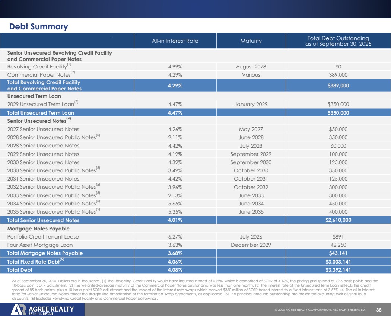Click the 5.65% interest rate cell
The image size is (391, 316).
175,204
